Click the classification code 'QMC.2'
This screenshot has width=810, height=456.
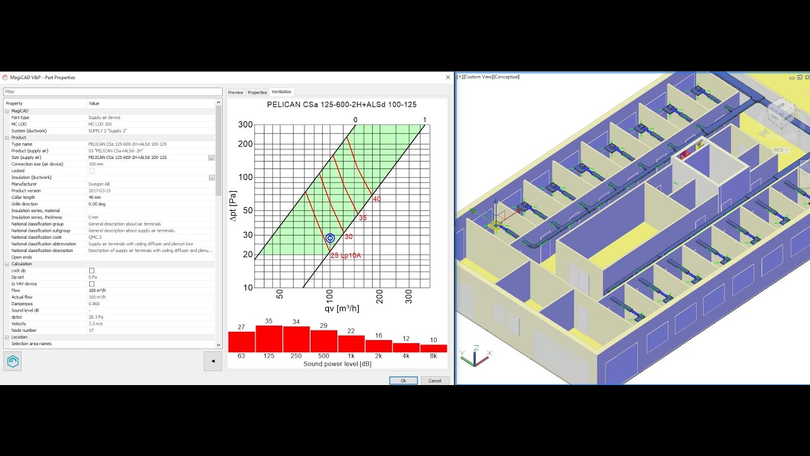point(94,237)
